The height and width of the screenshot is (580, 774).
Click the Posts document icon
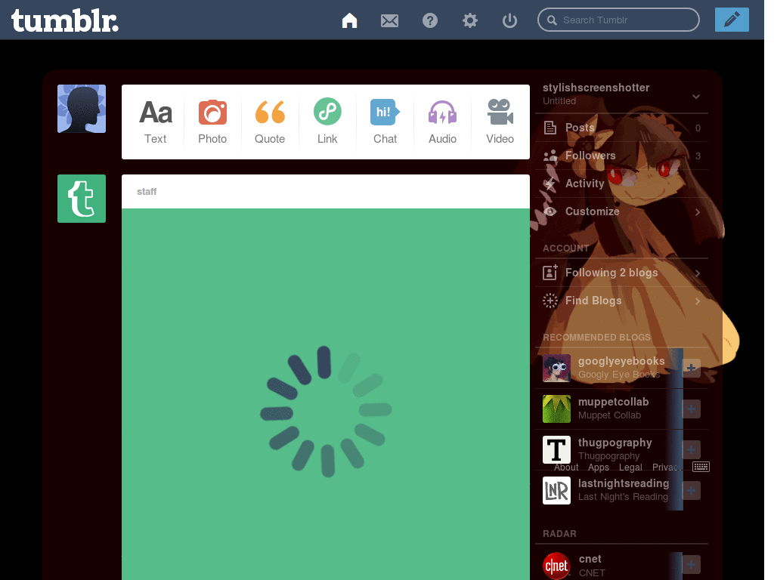click(x=550, y=128)
